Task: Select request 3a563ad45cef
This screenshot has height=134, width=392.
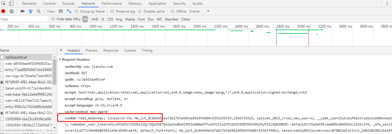Action: [26, 57]
